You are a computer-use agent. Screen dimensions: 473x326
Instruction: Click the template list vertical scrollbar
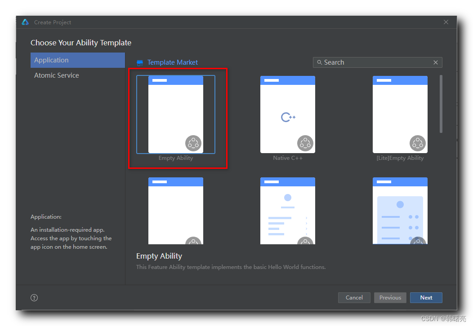tap(441, 104)
